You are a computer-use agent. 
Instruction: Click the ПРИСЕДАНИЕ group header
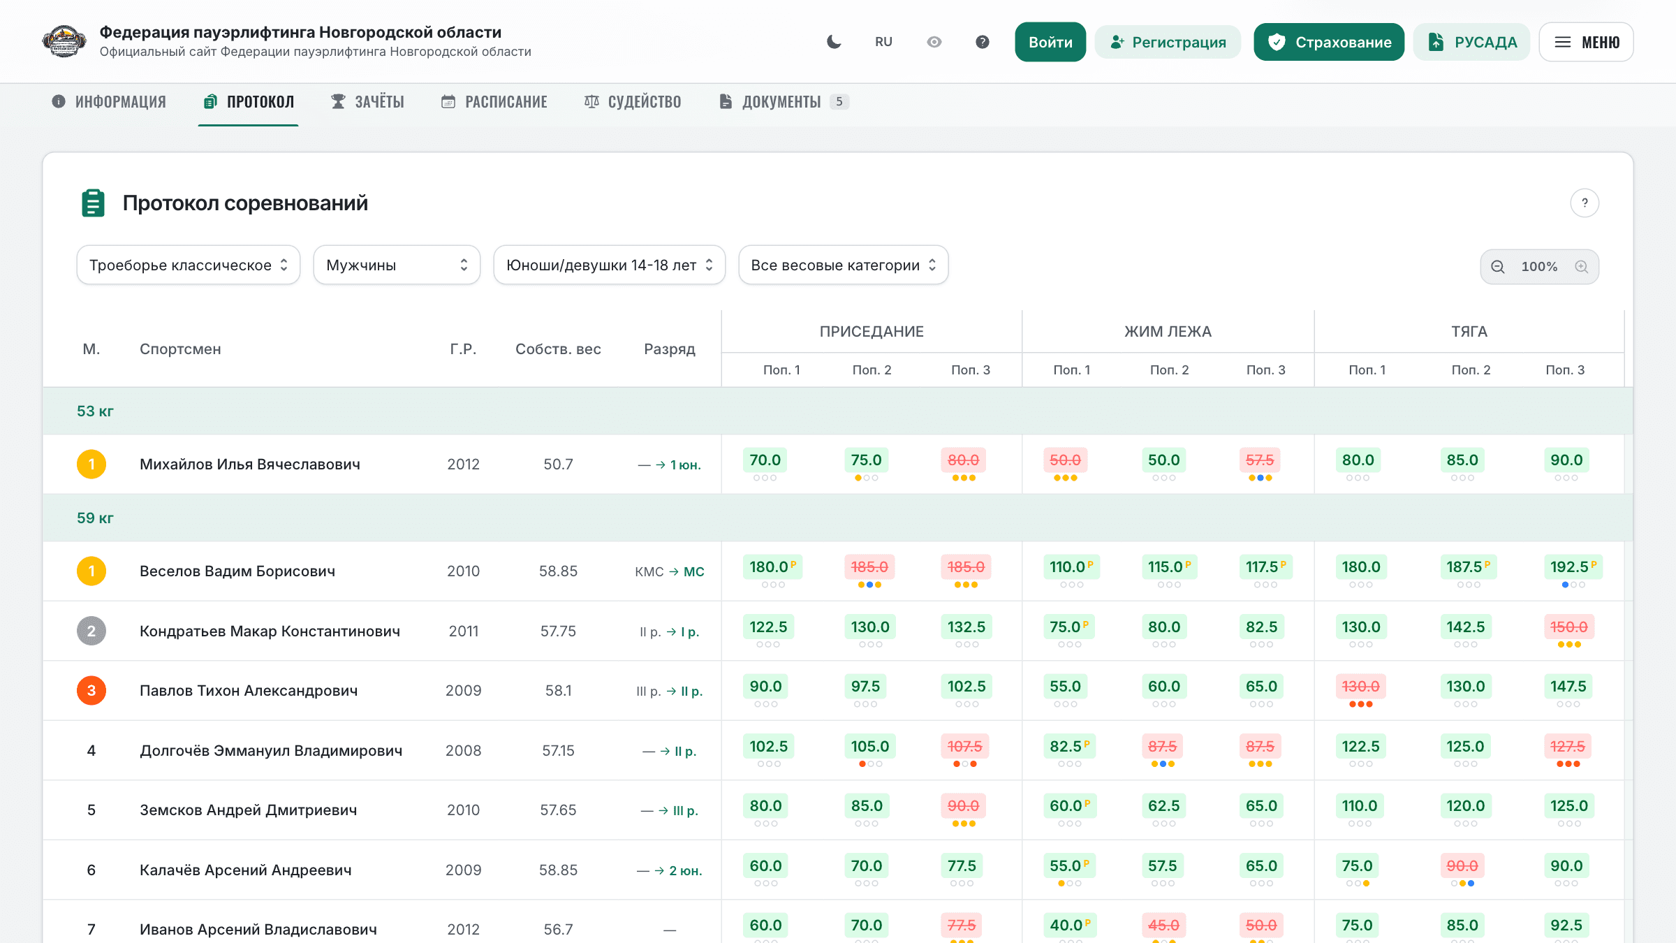872,332
